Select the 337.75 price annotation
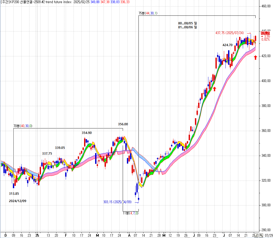The height and width of the screenshot is (238, 273). click(x=47, y=154)
